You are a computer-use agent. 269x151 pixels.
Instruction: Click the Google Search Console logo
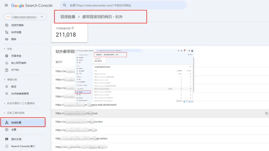32,5
